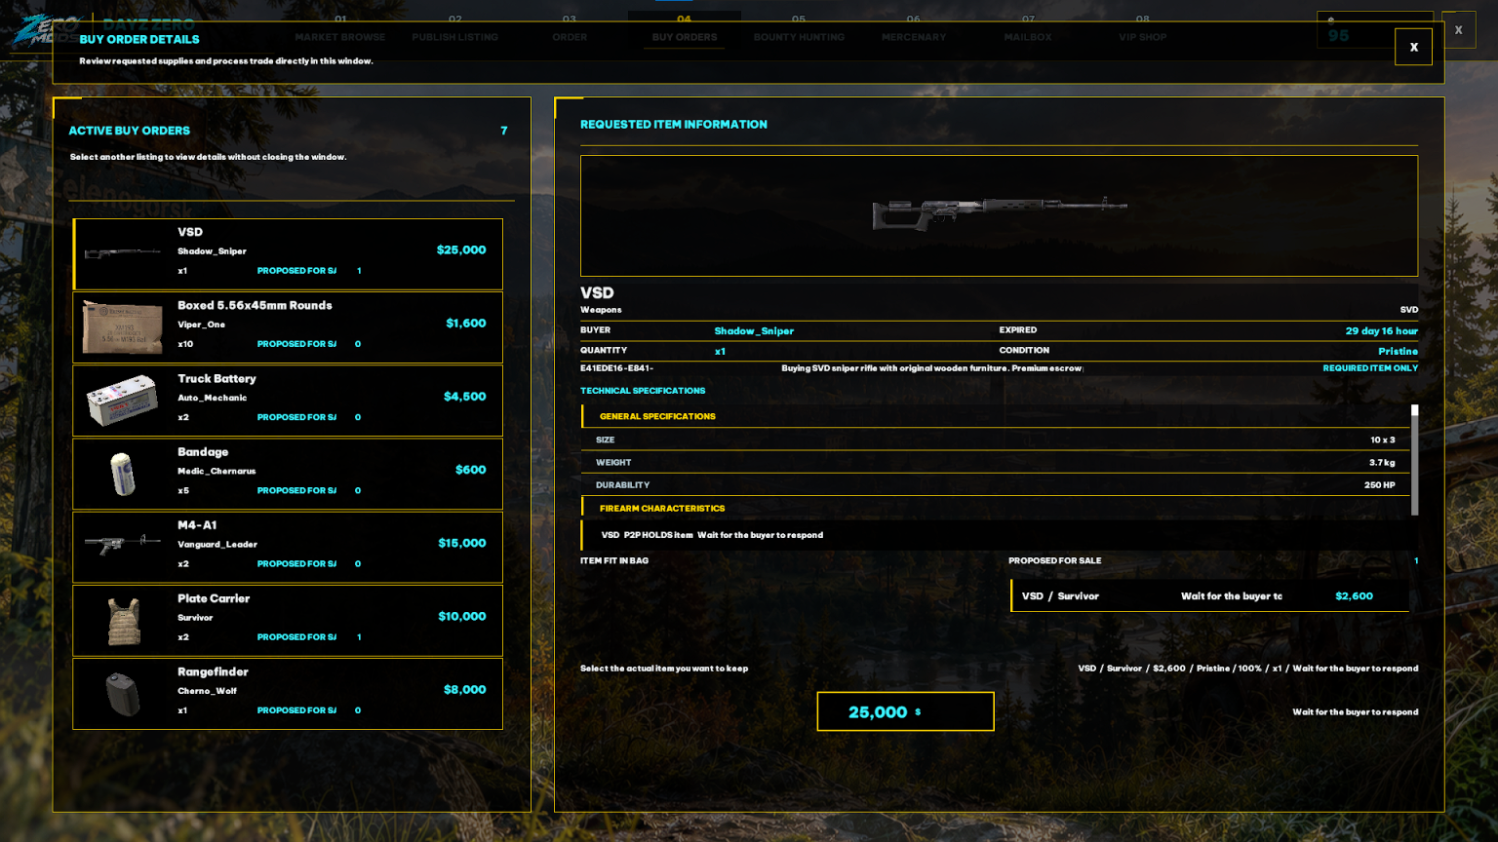Open the Order tab
The image size is (1498, 842).
(570, 29)
